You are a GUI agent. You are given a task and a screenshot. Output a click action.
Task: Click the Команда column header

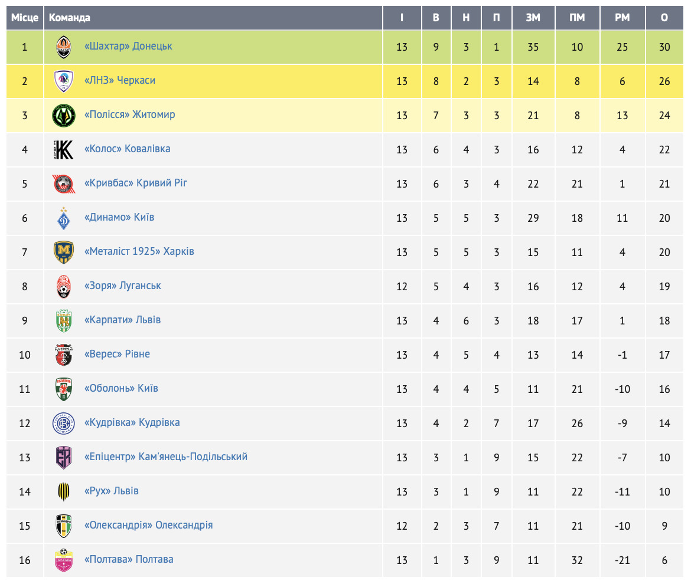click(x=70, y=18)
